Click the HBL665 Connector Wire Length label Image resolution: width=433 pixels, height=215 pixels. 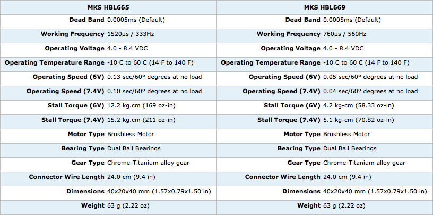coord(66,177)
